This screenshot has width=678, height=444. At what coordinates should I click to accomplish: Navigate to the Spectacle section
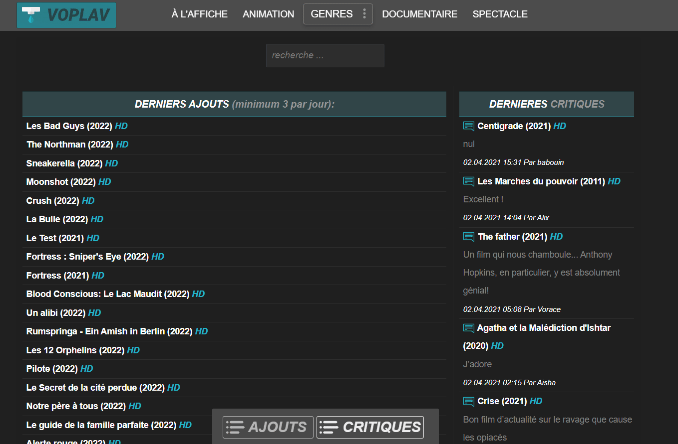(500, 14)
